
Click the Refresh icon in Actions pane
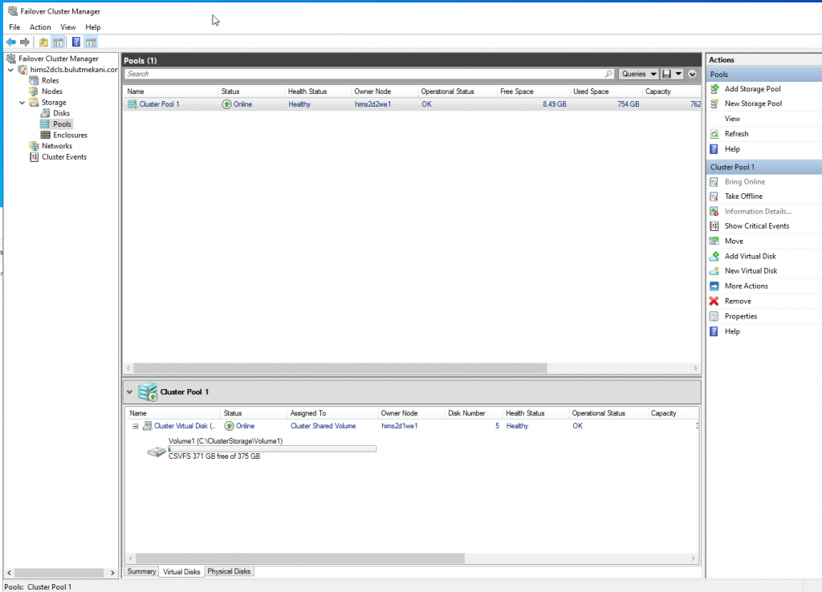point(714,134)
